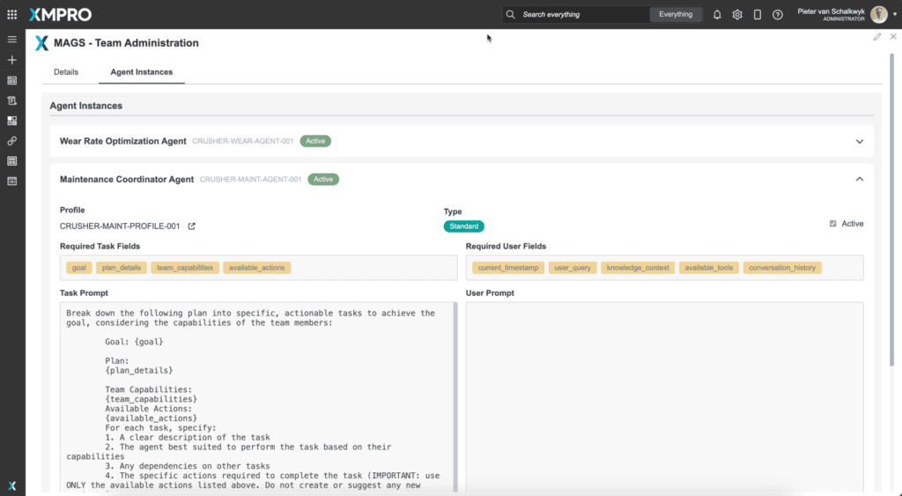Image resolution: width=902 pixels, height=496 pixels.
Task: Uncheck the Active checkbox
Action: pyautogui.click(x=833, y=224)
